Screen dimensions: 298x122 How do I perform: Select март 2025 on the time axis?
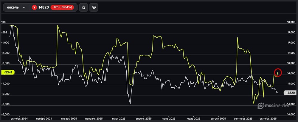(119, 118)
